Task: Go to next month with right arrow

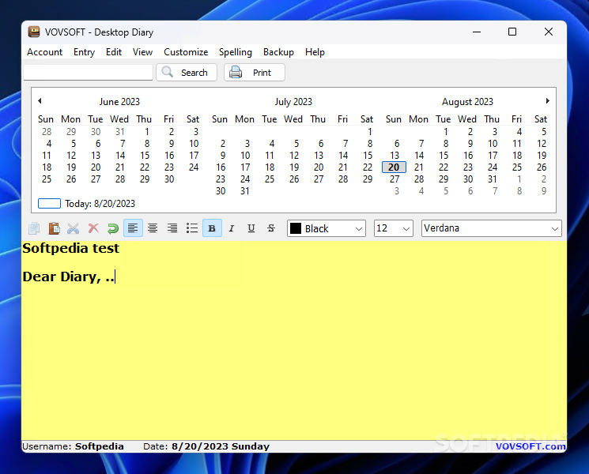Action: [x=548, y=100]
